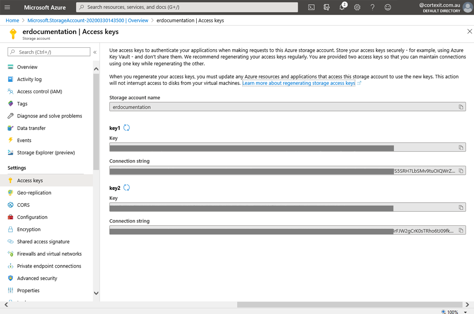Image resolution: width=474 pixels, height=314 pixels.
Task: Copy the key2 Key value
Action: click(x=461, y=207)
